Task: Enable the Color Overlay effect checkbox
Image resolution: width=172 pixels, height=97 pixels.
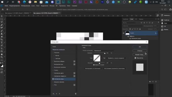Action: [x=53, y=73]
